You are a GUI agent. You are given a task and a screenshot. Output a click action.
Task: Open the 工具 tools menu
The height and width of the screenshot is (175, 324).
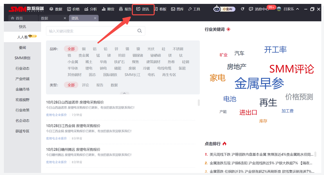(194, 9)
